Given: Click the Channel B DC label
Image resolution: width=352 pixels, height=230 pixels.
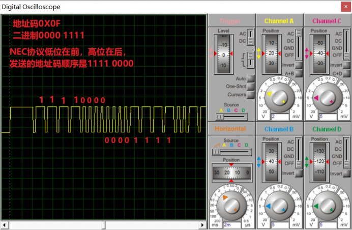Looking at the screenshot, I should pyautogui.click(x=290, y=149).
